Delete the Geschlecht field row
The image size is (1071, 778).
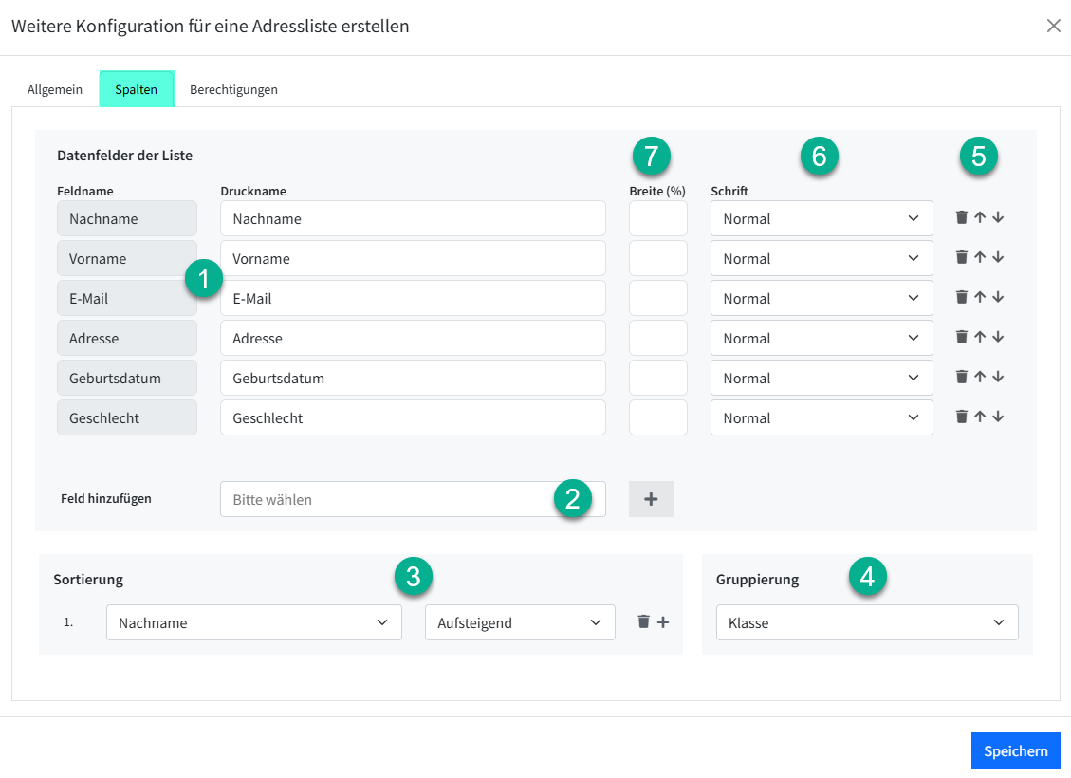click(962, 417)
